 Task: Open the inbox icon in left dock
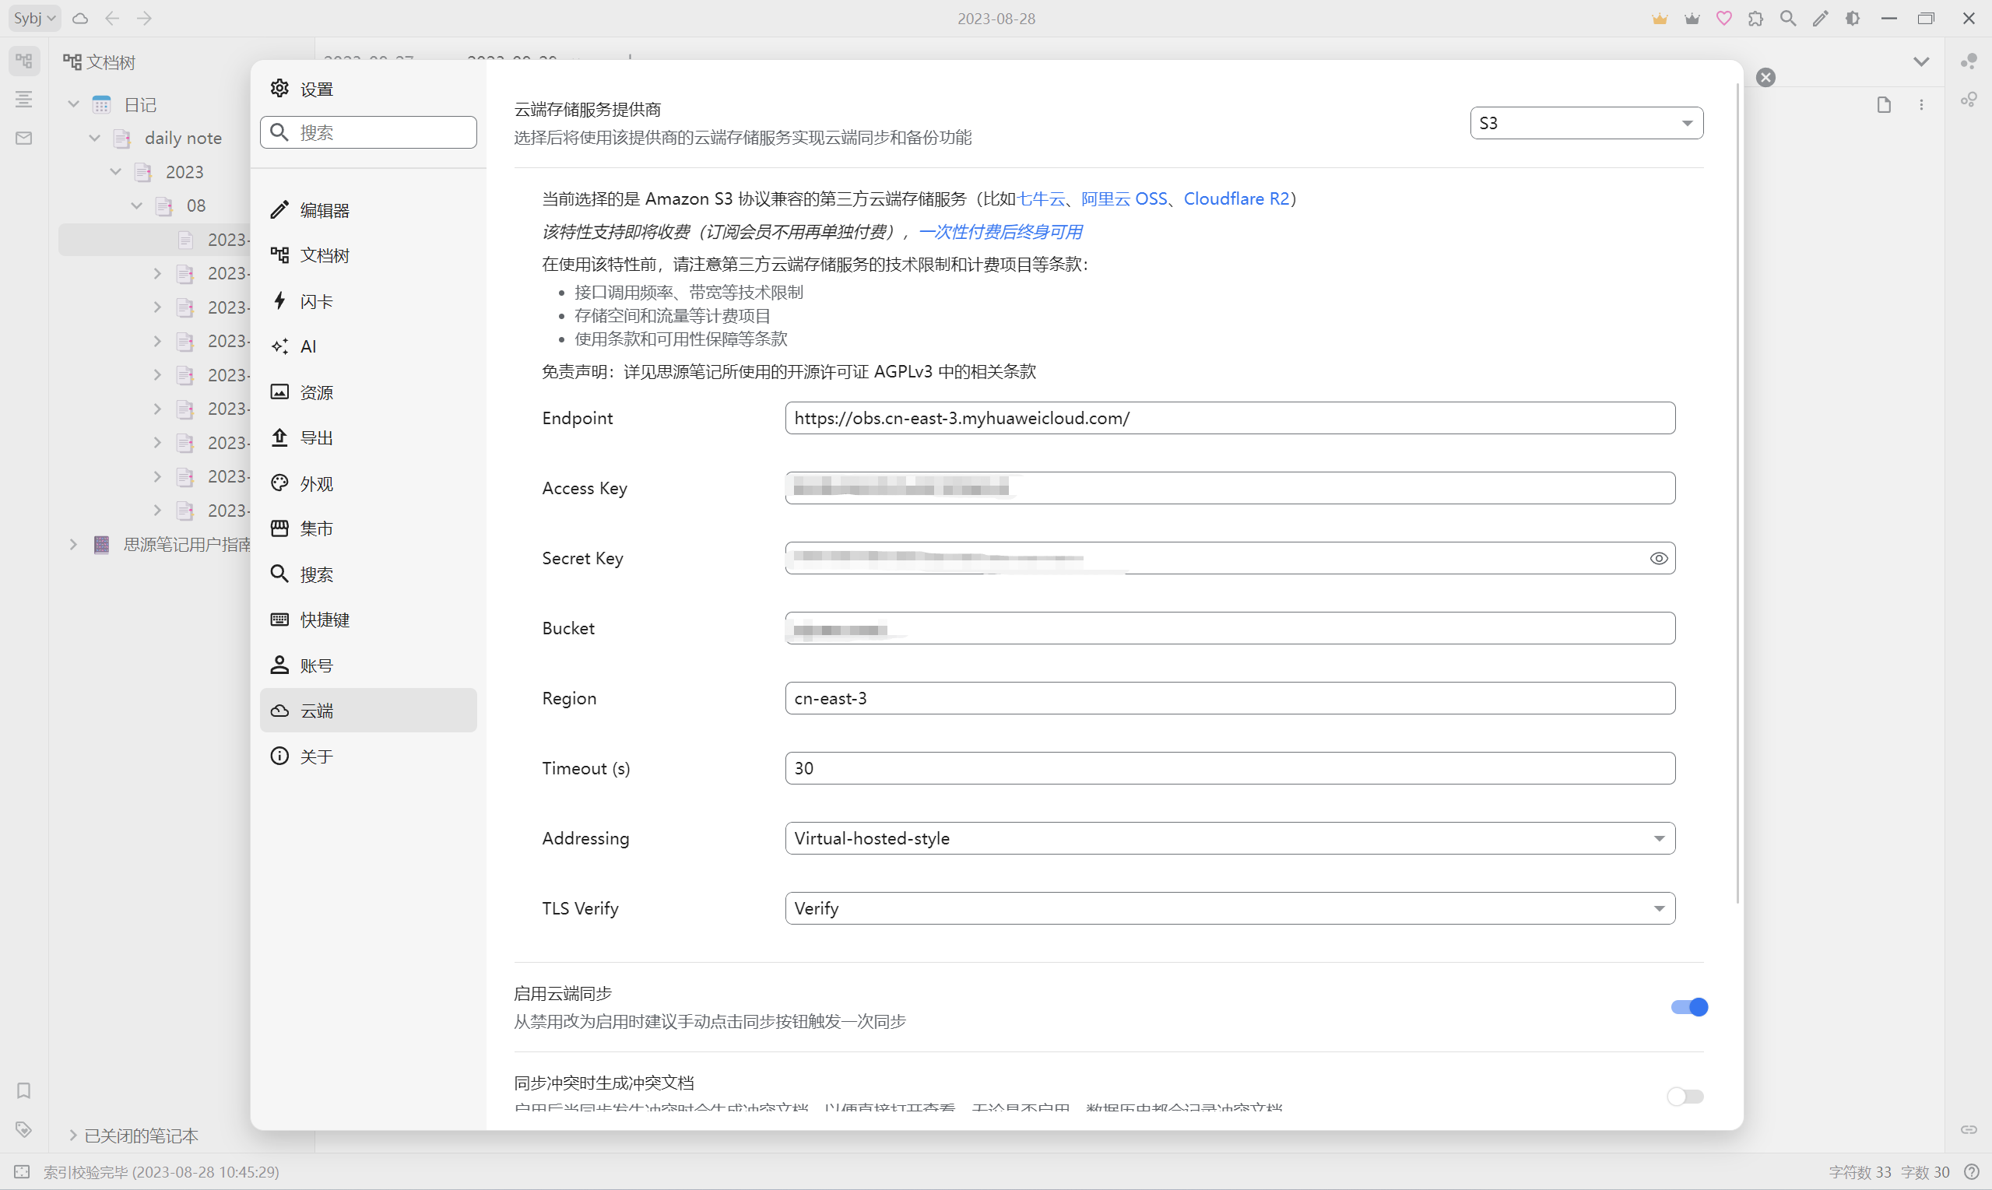click(x=24, y=138)
